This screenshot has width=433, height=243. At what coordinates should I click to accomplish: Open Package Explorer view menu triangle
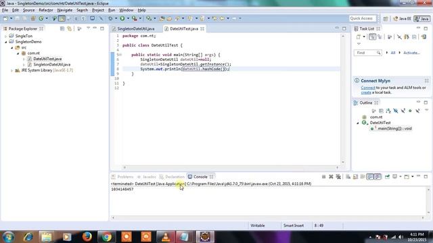pos(88,28)
